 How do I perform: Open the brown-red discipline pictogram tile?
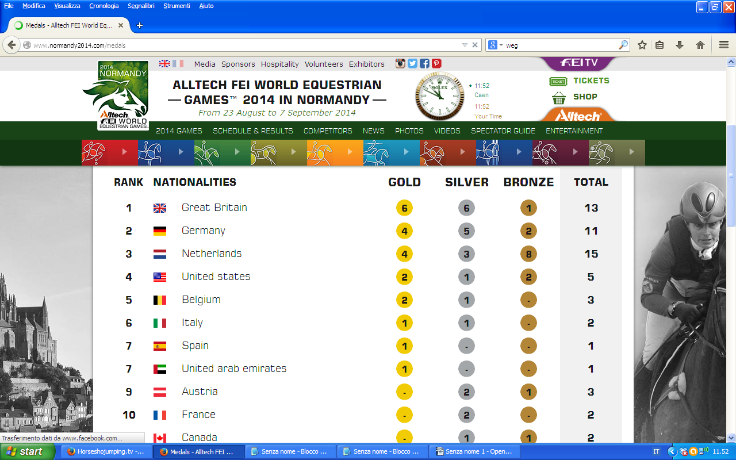pos(448,152)
